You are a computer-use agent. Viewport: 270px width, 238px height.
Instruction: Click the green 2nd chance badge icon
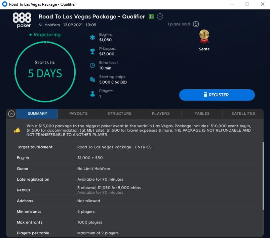pyautogui.click(x=151, y=17)
